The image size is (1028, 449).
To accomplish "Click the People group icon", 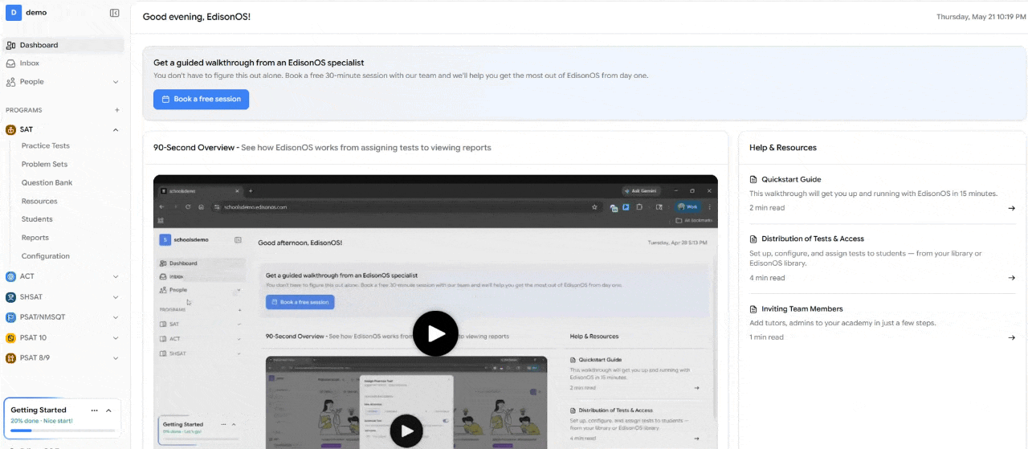I will 11,82.
